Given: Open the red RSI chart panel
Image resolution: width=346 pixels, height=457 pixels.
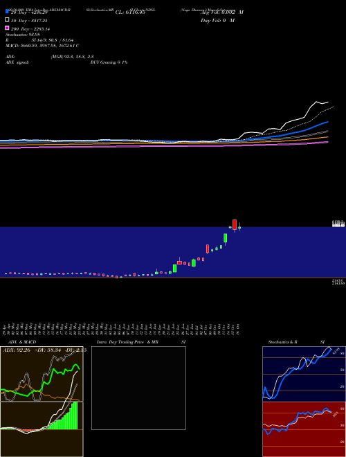Looking at the screenshot, I should pyautogui.click(x=304, y=429).
